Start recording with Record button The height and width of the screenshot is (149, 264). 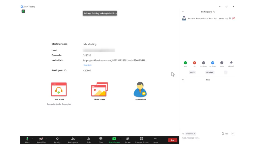(127, 140)
